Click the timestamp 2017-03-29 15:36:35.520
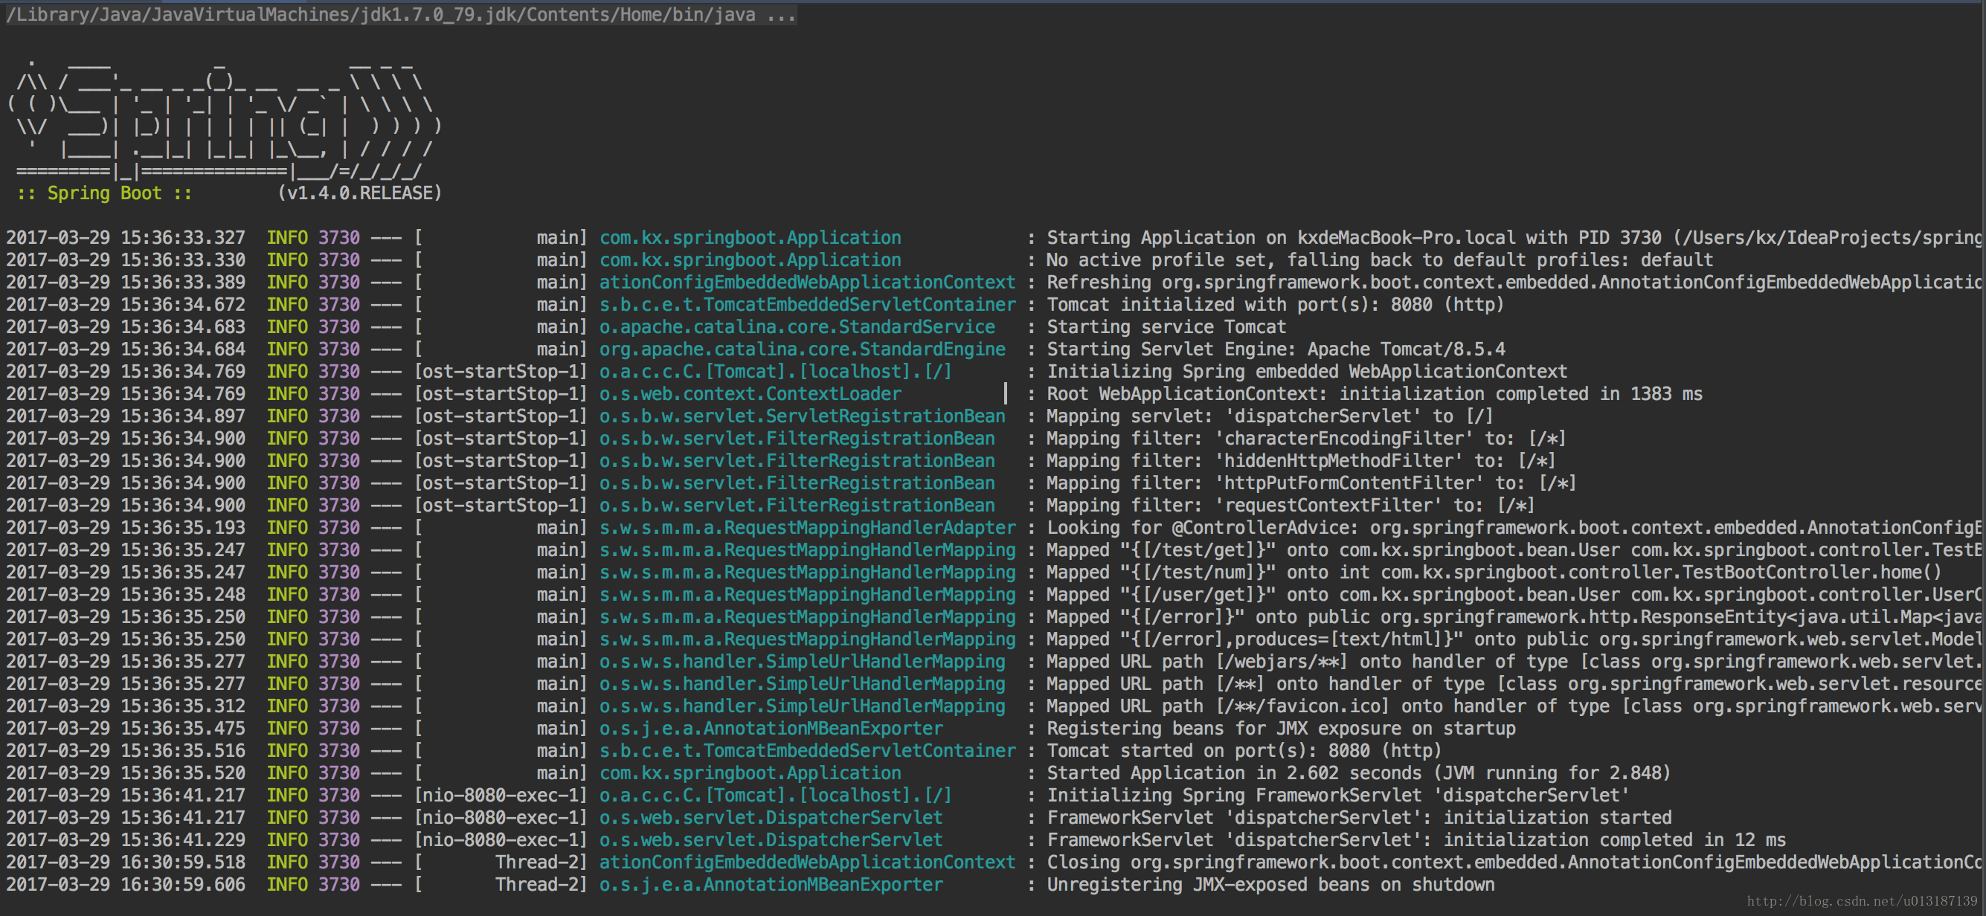This screenshot has width=1986, height=916. 126,774
